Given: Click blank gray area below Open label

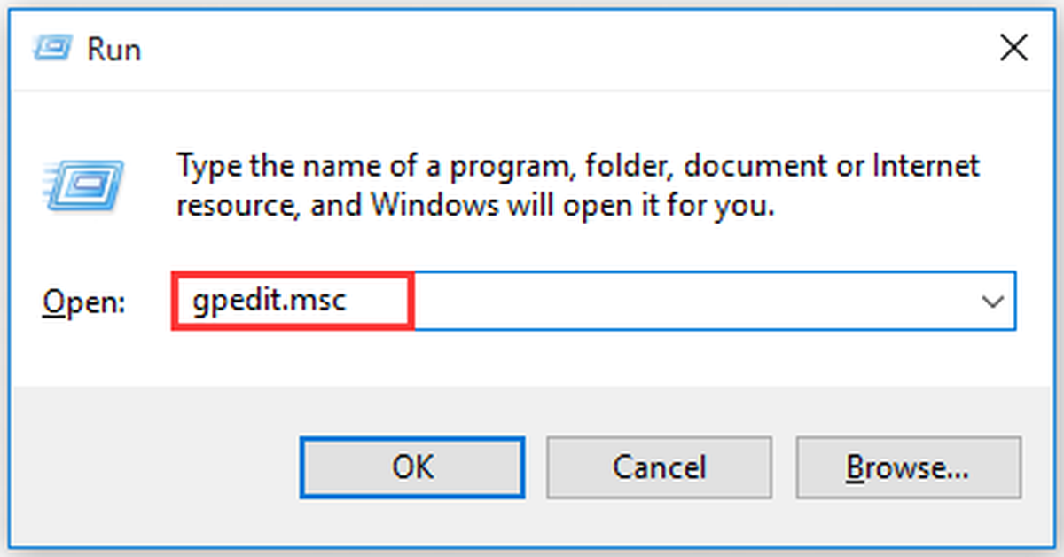Looking at the screenshot, I should pos(84,417).
